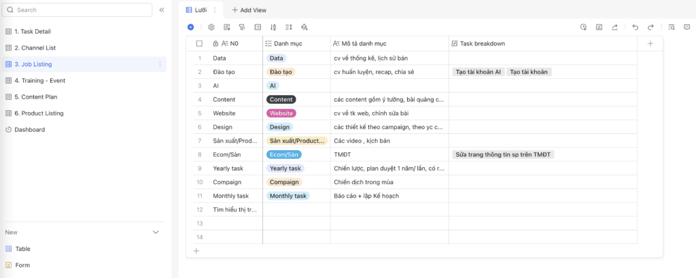This screenshot has height=278, width=696.
Task: Click the blue add record button
Action: (190, 27)
